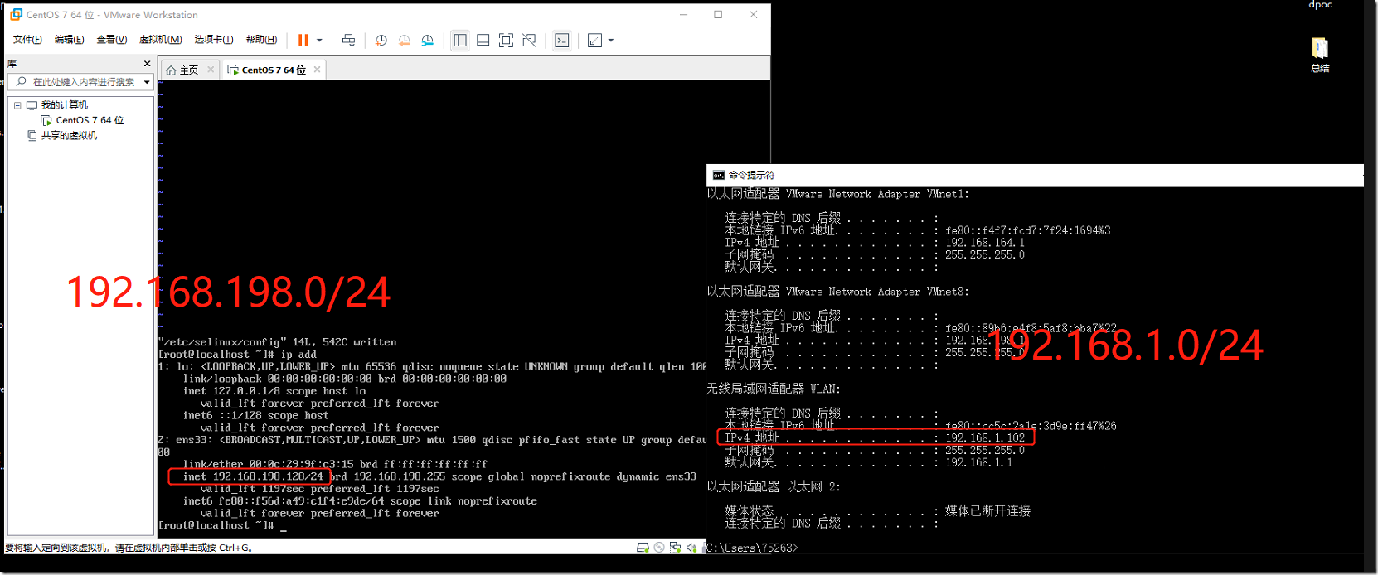This screenshot has height=575, width=1378.
Task: Expand the stretch display dropdown arrow
Action: (611, 40)
